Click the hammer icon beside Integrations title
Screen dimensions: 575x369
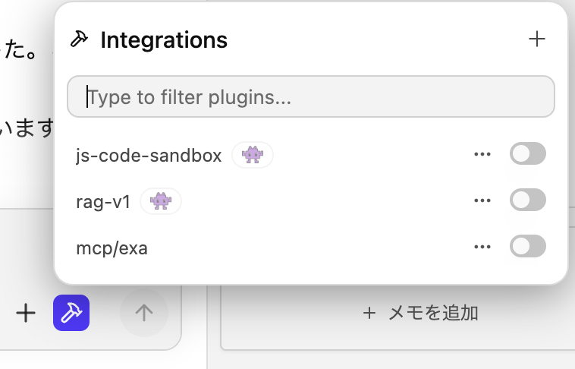point(80,39)
